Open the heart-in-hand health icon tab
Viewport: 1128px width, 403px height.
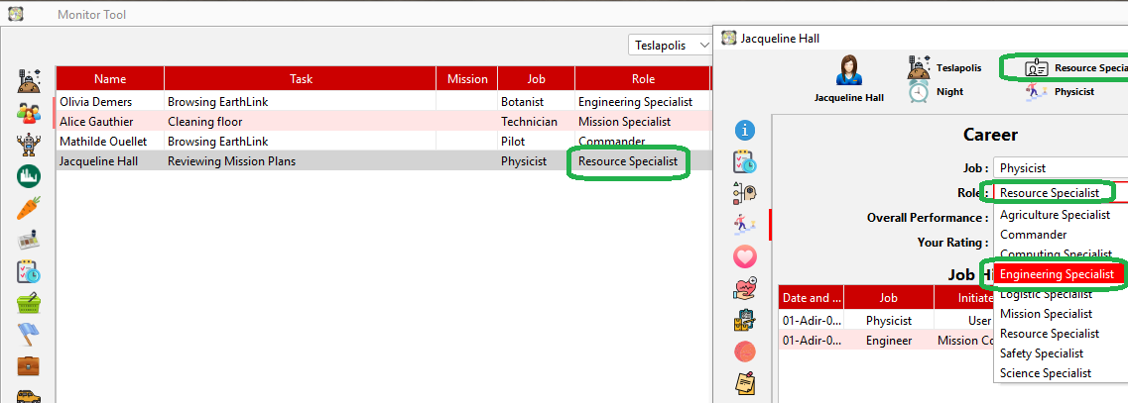pos(745,287)
